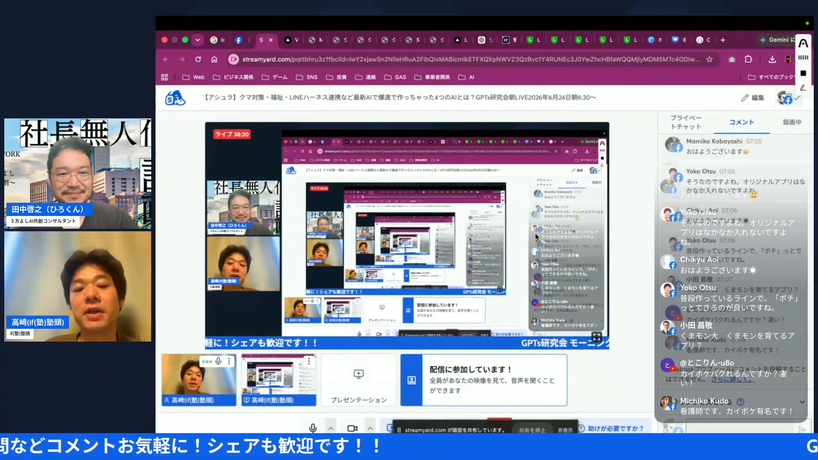Click the A text tool in the side bar
Viewport: 818px width, 460px height.
[803, 43]
